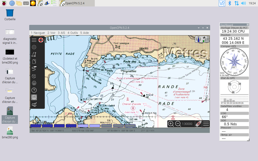Click latitude 43 25.162 N in Dashboard
This screenshot has width=258, height=161.
point(233,38)
